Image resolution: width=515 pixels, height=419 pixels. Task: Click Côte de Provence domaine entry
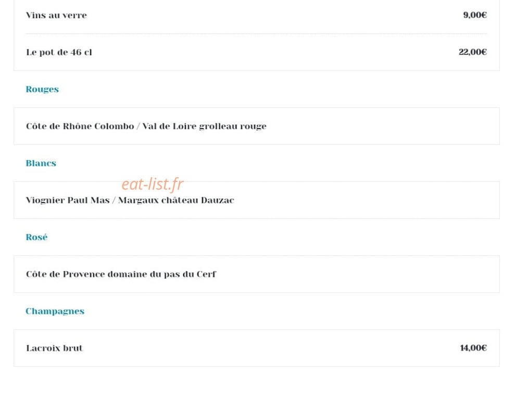[121, 274]
